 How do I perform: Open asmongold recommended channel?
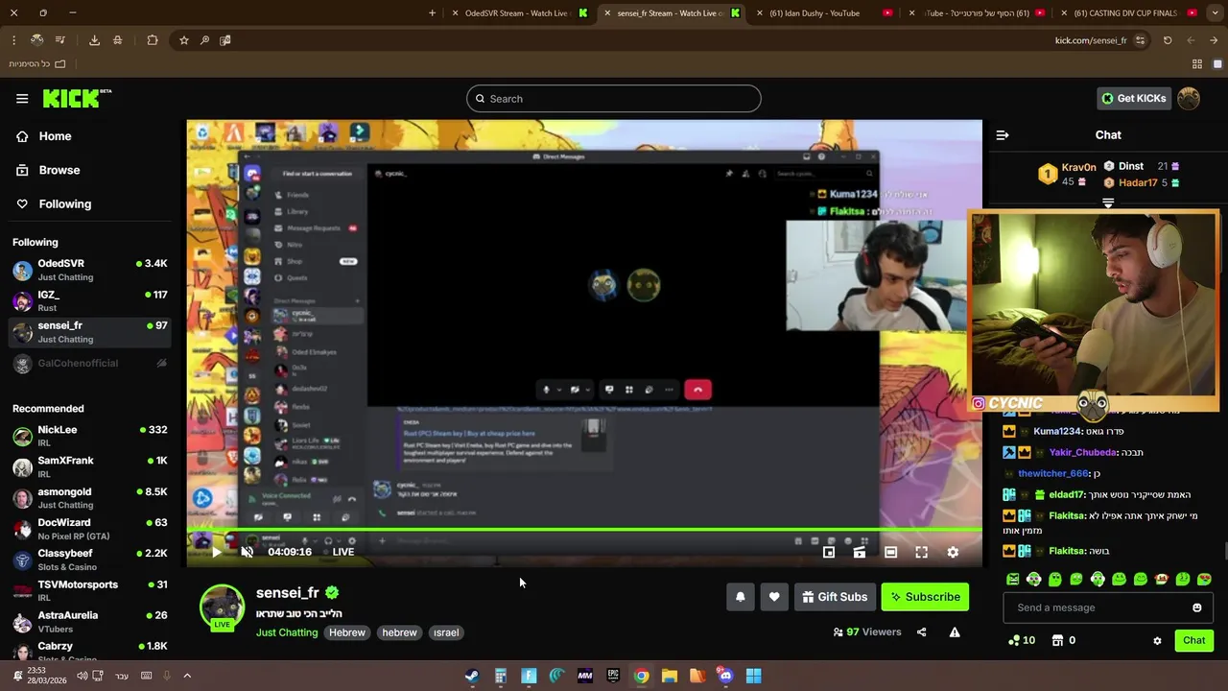click(89, 498)
